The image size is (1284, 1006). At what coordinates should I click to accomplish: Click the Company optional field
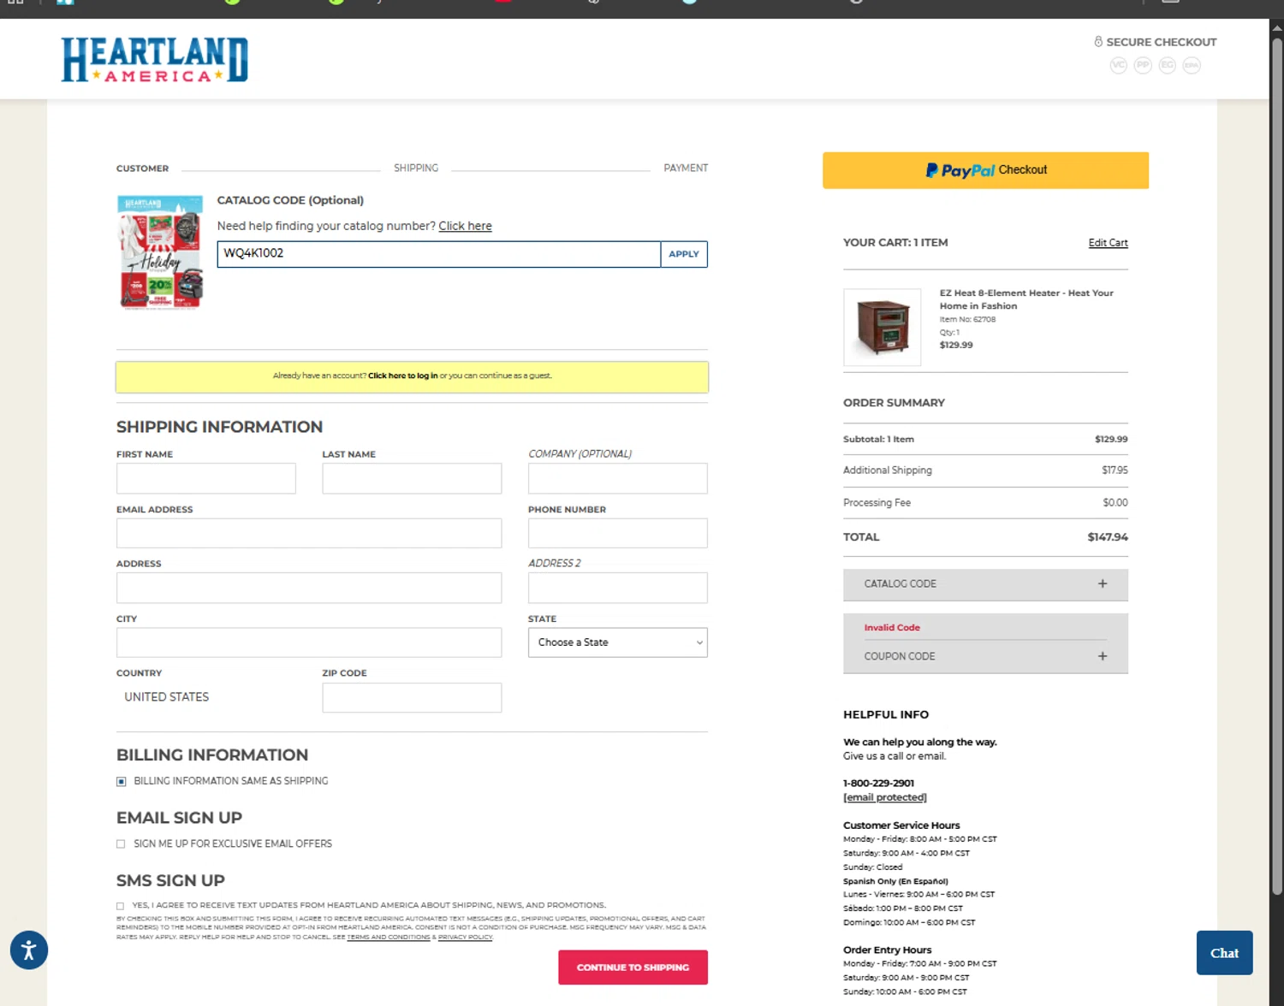[617, 478]
